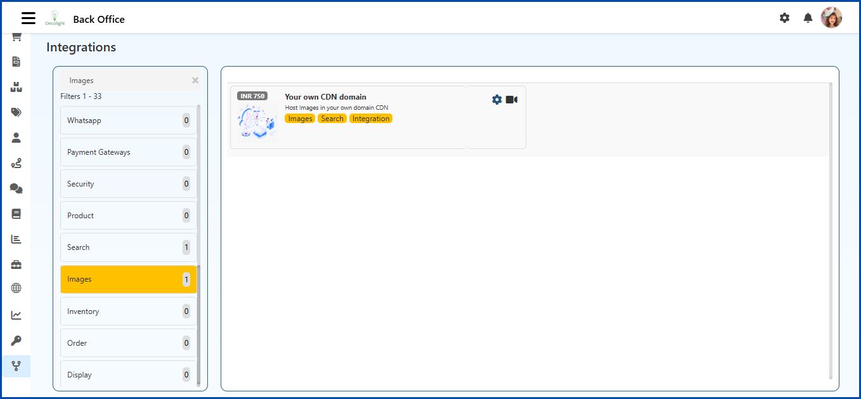Enable the Whatsapp filter
The image size is (861, 399).
[128, 120]
